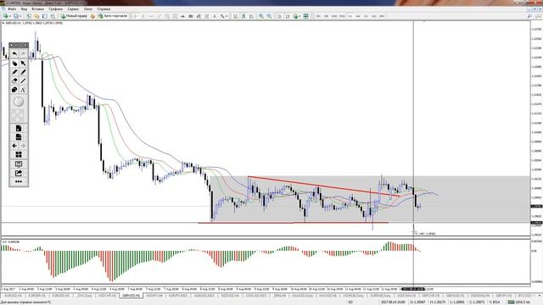Switch chart to bar chart type
The height and width of the screenshot is (305, 543).
(x=235, y=16)
